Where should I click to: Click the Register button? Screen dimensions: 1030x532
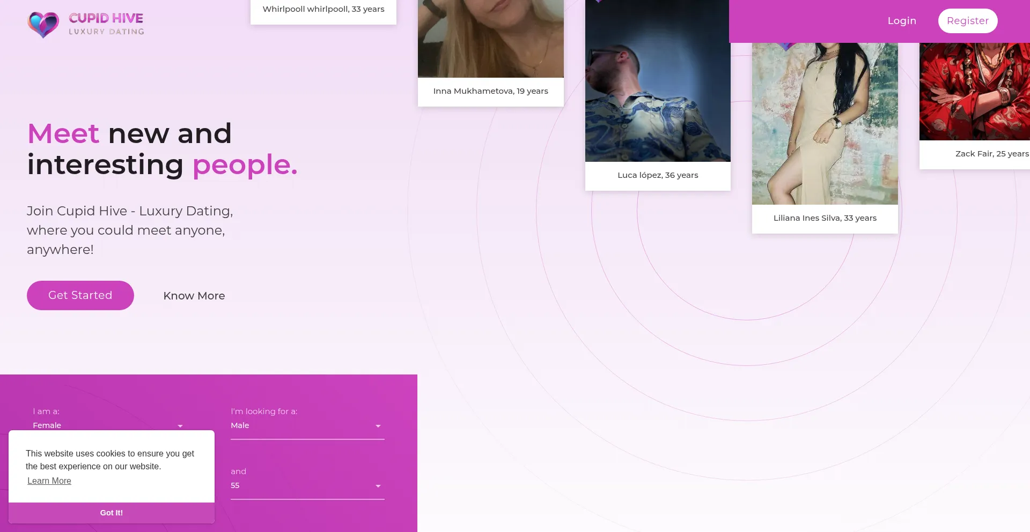968,21
